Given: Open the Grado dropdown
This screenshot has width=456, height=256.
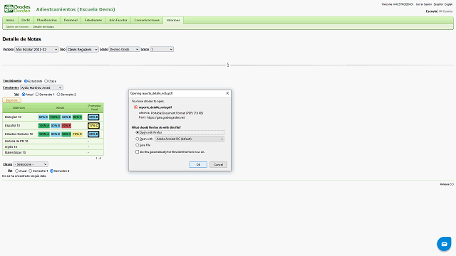Looking at the screenshot, I should point(124,49).
